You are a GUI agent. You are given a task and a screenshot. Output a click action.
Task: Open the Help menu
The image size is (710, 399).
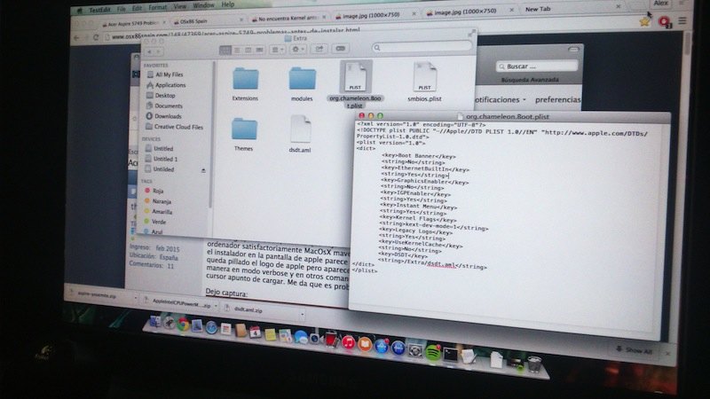(x=228, y=4)
